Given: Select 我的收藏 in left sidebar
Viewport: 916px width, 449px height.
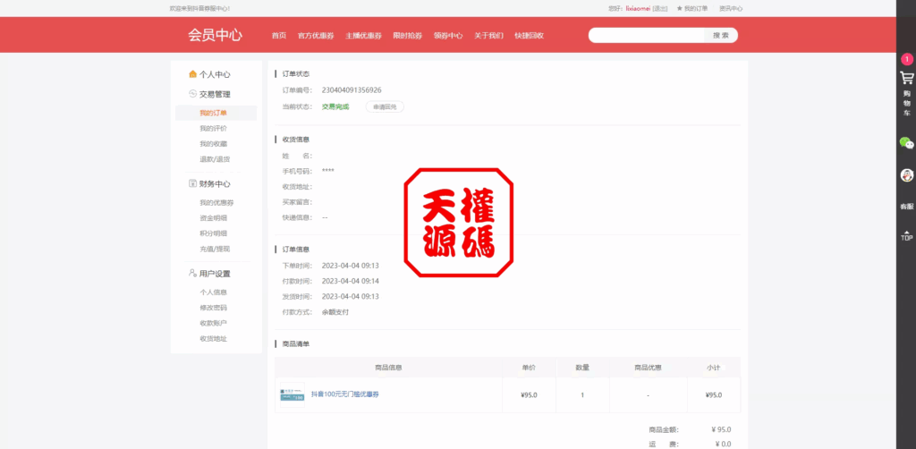Looking at the screenshot, I should coord(213,144).
